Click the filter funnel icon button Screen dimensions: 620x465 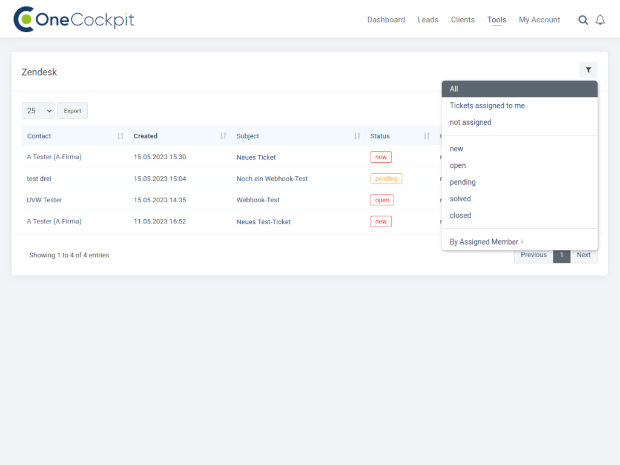588,70
